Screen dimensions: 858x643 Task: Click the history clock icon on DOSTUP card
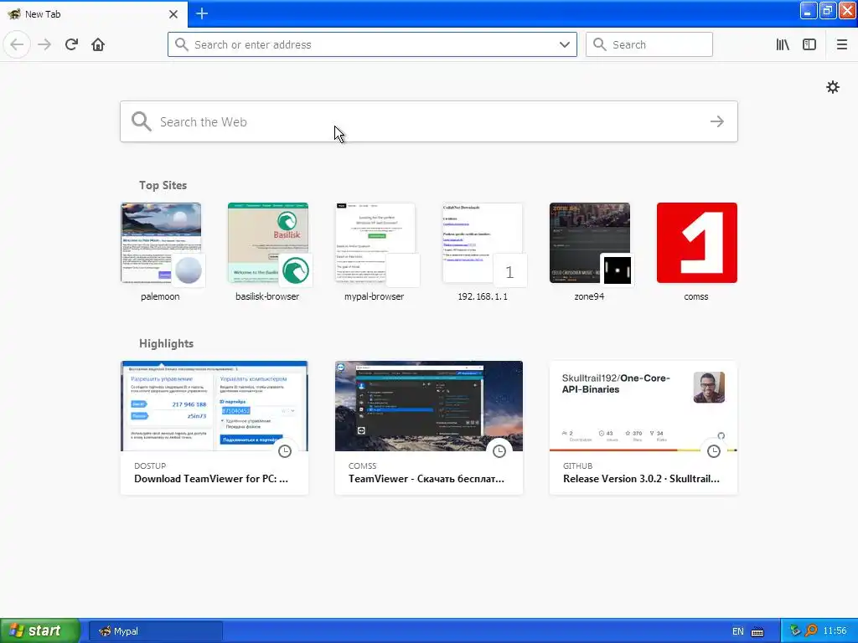point(285,451)
